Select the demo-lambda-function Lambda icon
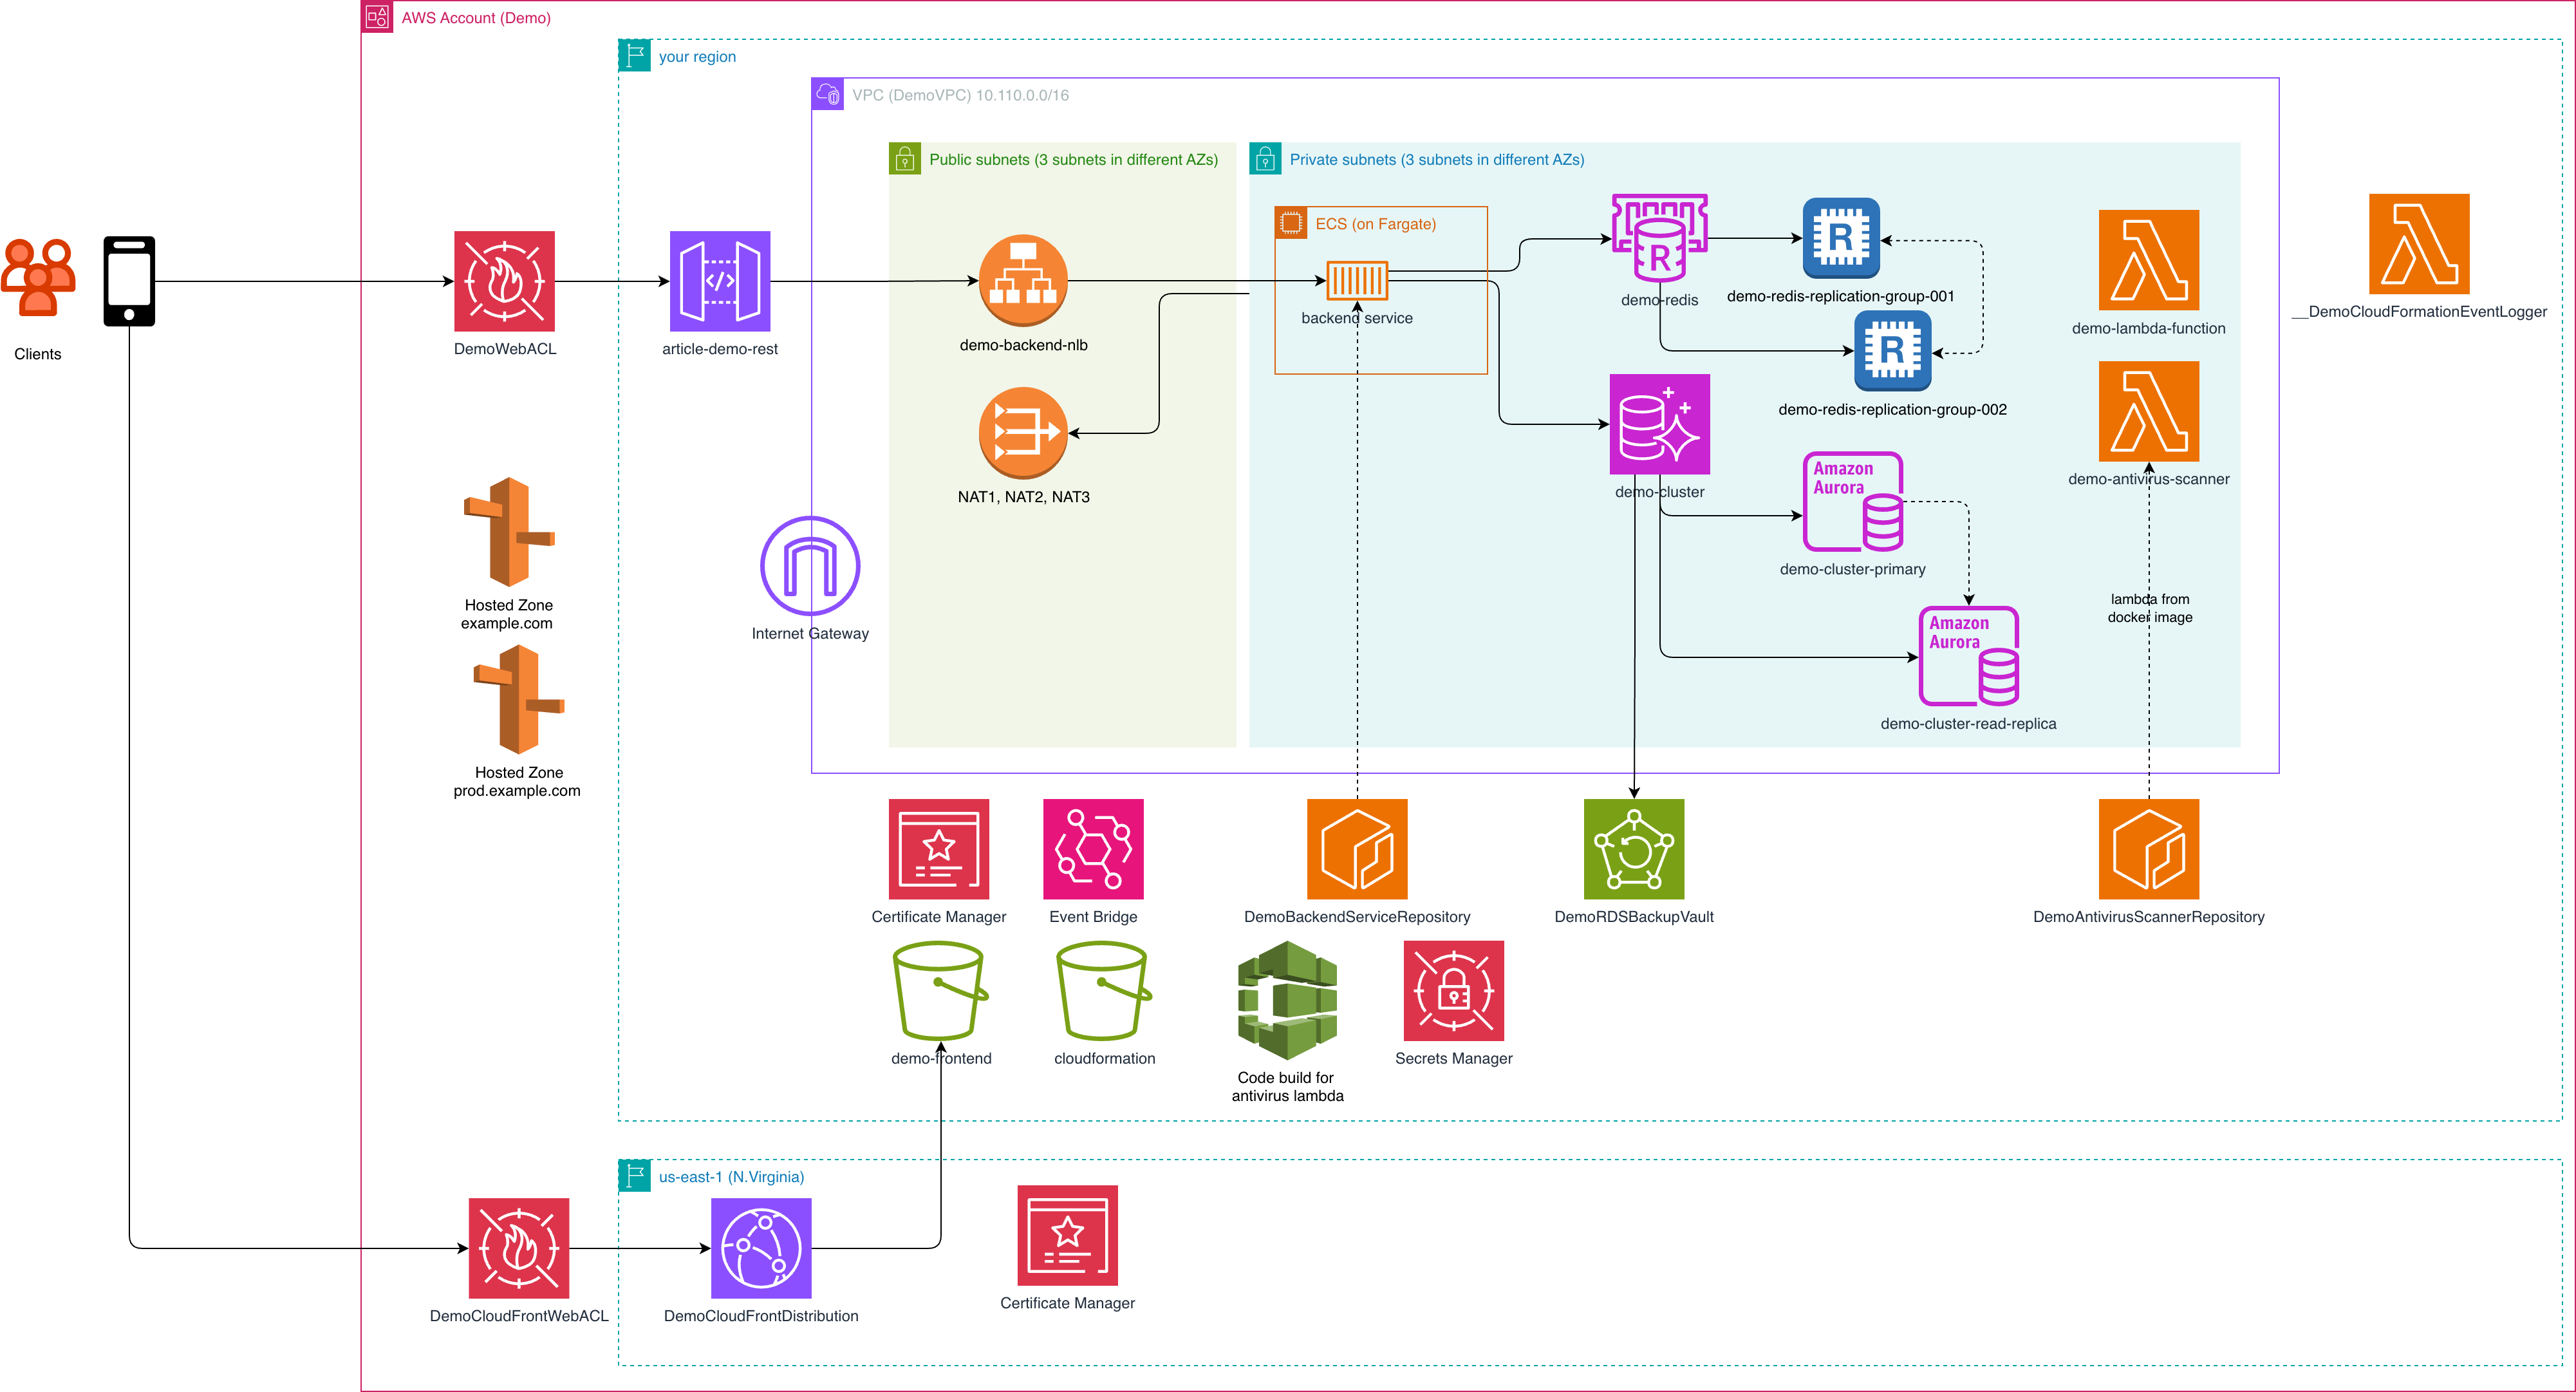The height and width of the screenshot is (1392, 2576). click(x=2148, y=260)
